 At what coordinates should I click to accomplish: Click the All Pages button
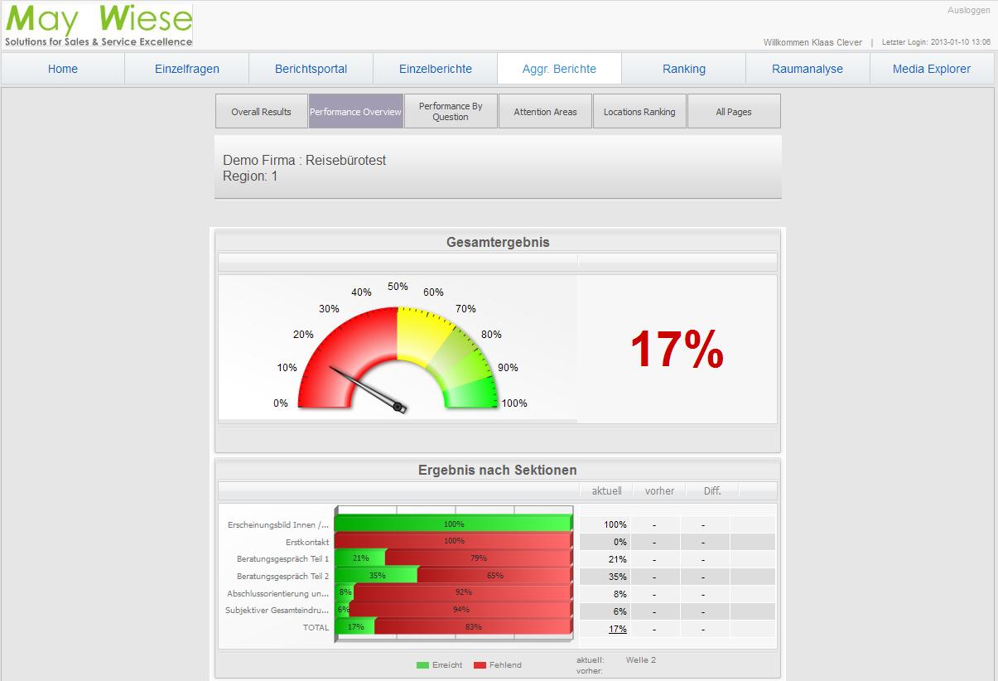pyautogui.click(x=734, y=112)
